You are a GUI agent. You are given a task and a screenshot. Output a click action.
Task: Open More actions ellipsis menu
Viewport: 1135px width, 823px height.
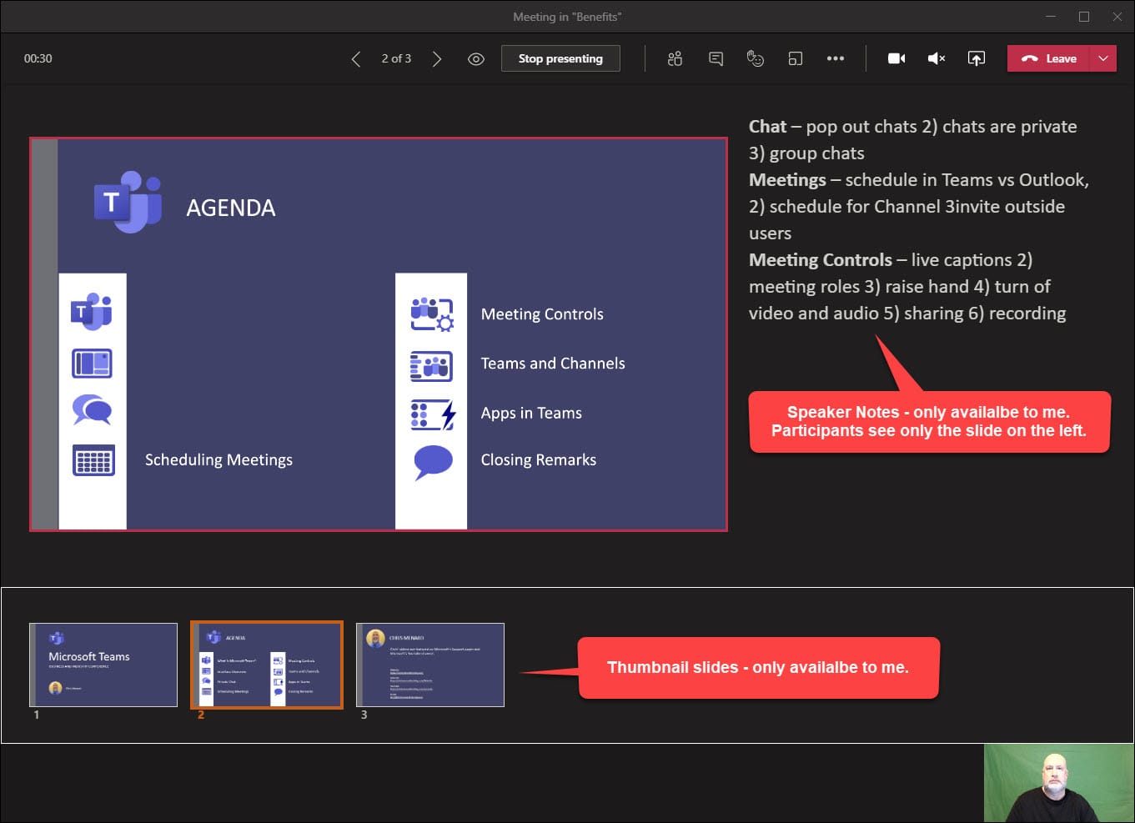click(835, 59)
